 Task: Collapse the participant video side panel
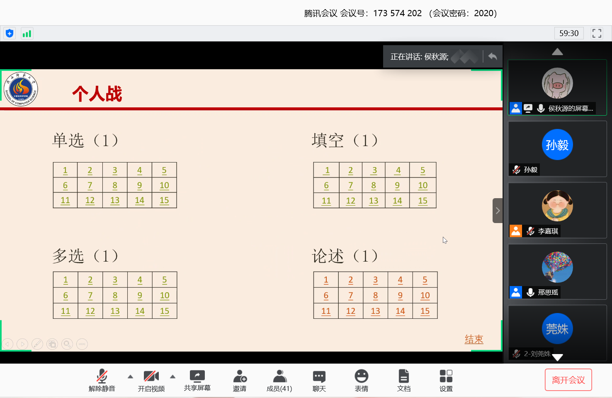pos(498,211)
